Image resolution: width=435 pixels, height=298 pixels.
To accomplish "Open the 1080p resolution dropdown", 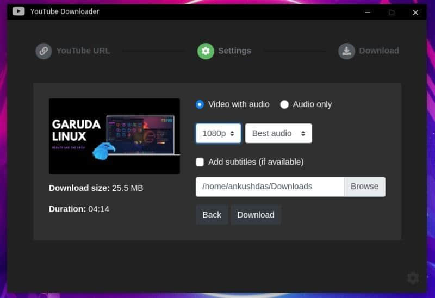I will coord(218,133).
